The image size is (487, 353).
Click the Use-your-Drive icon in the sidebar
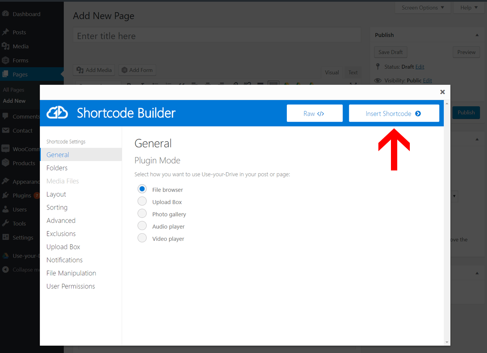[5, 256]
